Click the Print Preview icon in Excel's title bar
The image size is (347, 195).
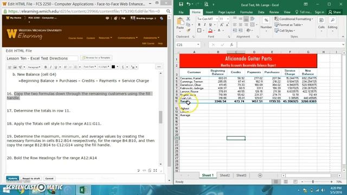click(206, 4)
